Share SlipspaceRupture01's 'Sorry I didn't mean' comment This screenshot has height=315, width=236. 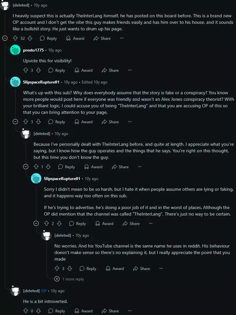(131, 223)
